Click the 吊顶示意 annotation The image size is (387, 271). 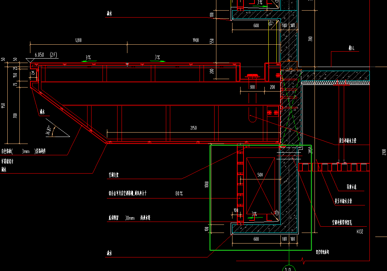click(x=351, y=187)
